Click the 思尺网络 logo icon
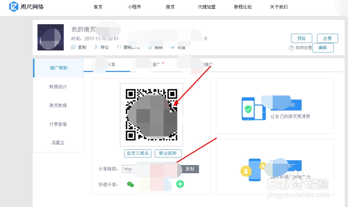The image size is (348, 207). pyautogui.click(x=13, y=7)
